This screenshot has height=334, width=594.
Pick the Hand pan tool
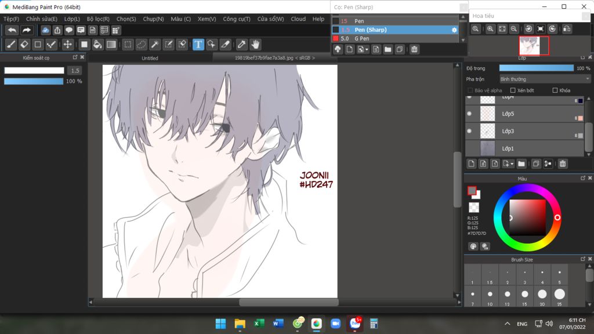click(x=255, y=45)
